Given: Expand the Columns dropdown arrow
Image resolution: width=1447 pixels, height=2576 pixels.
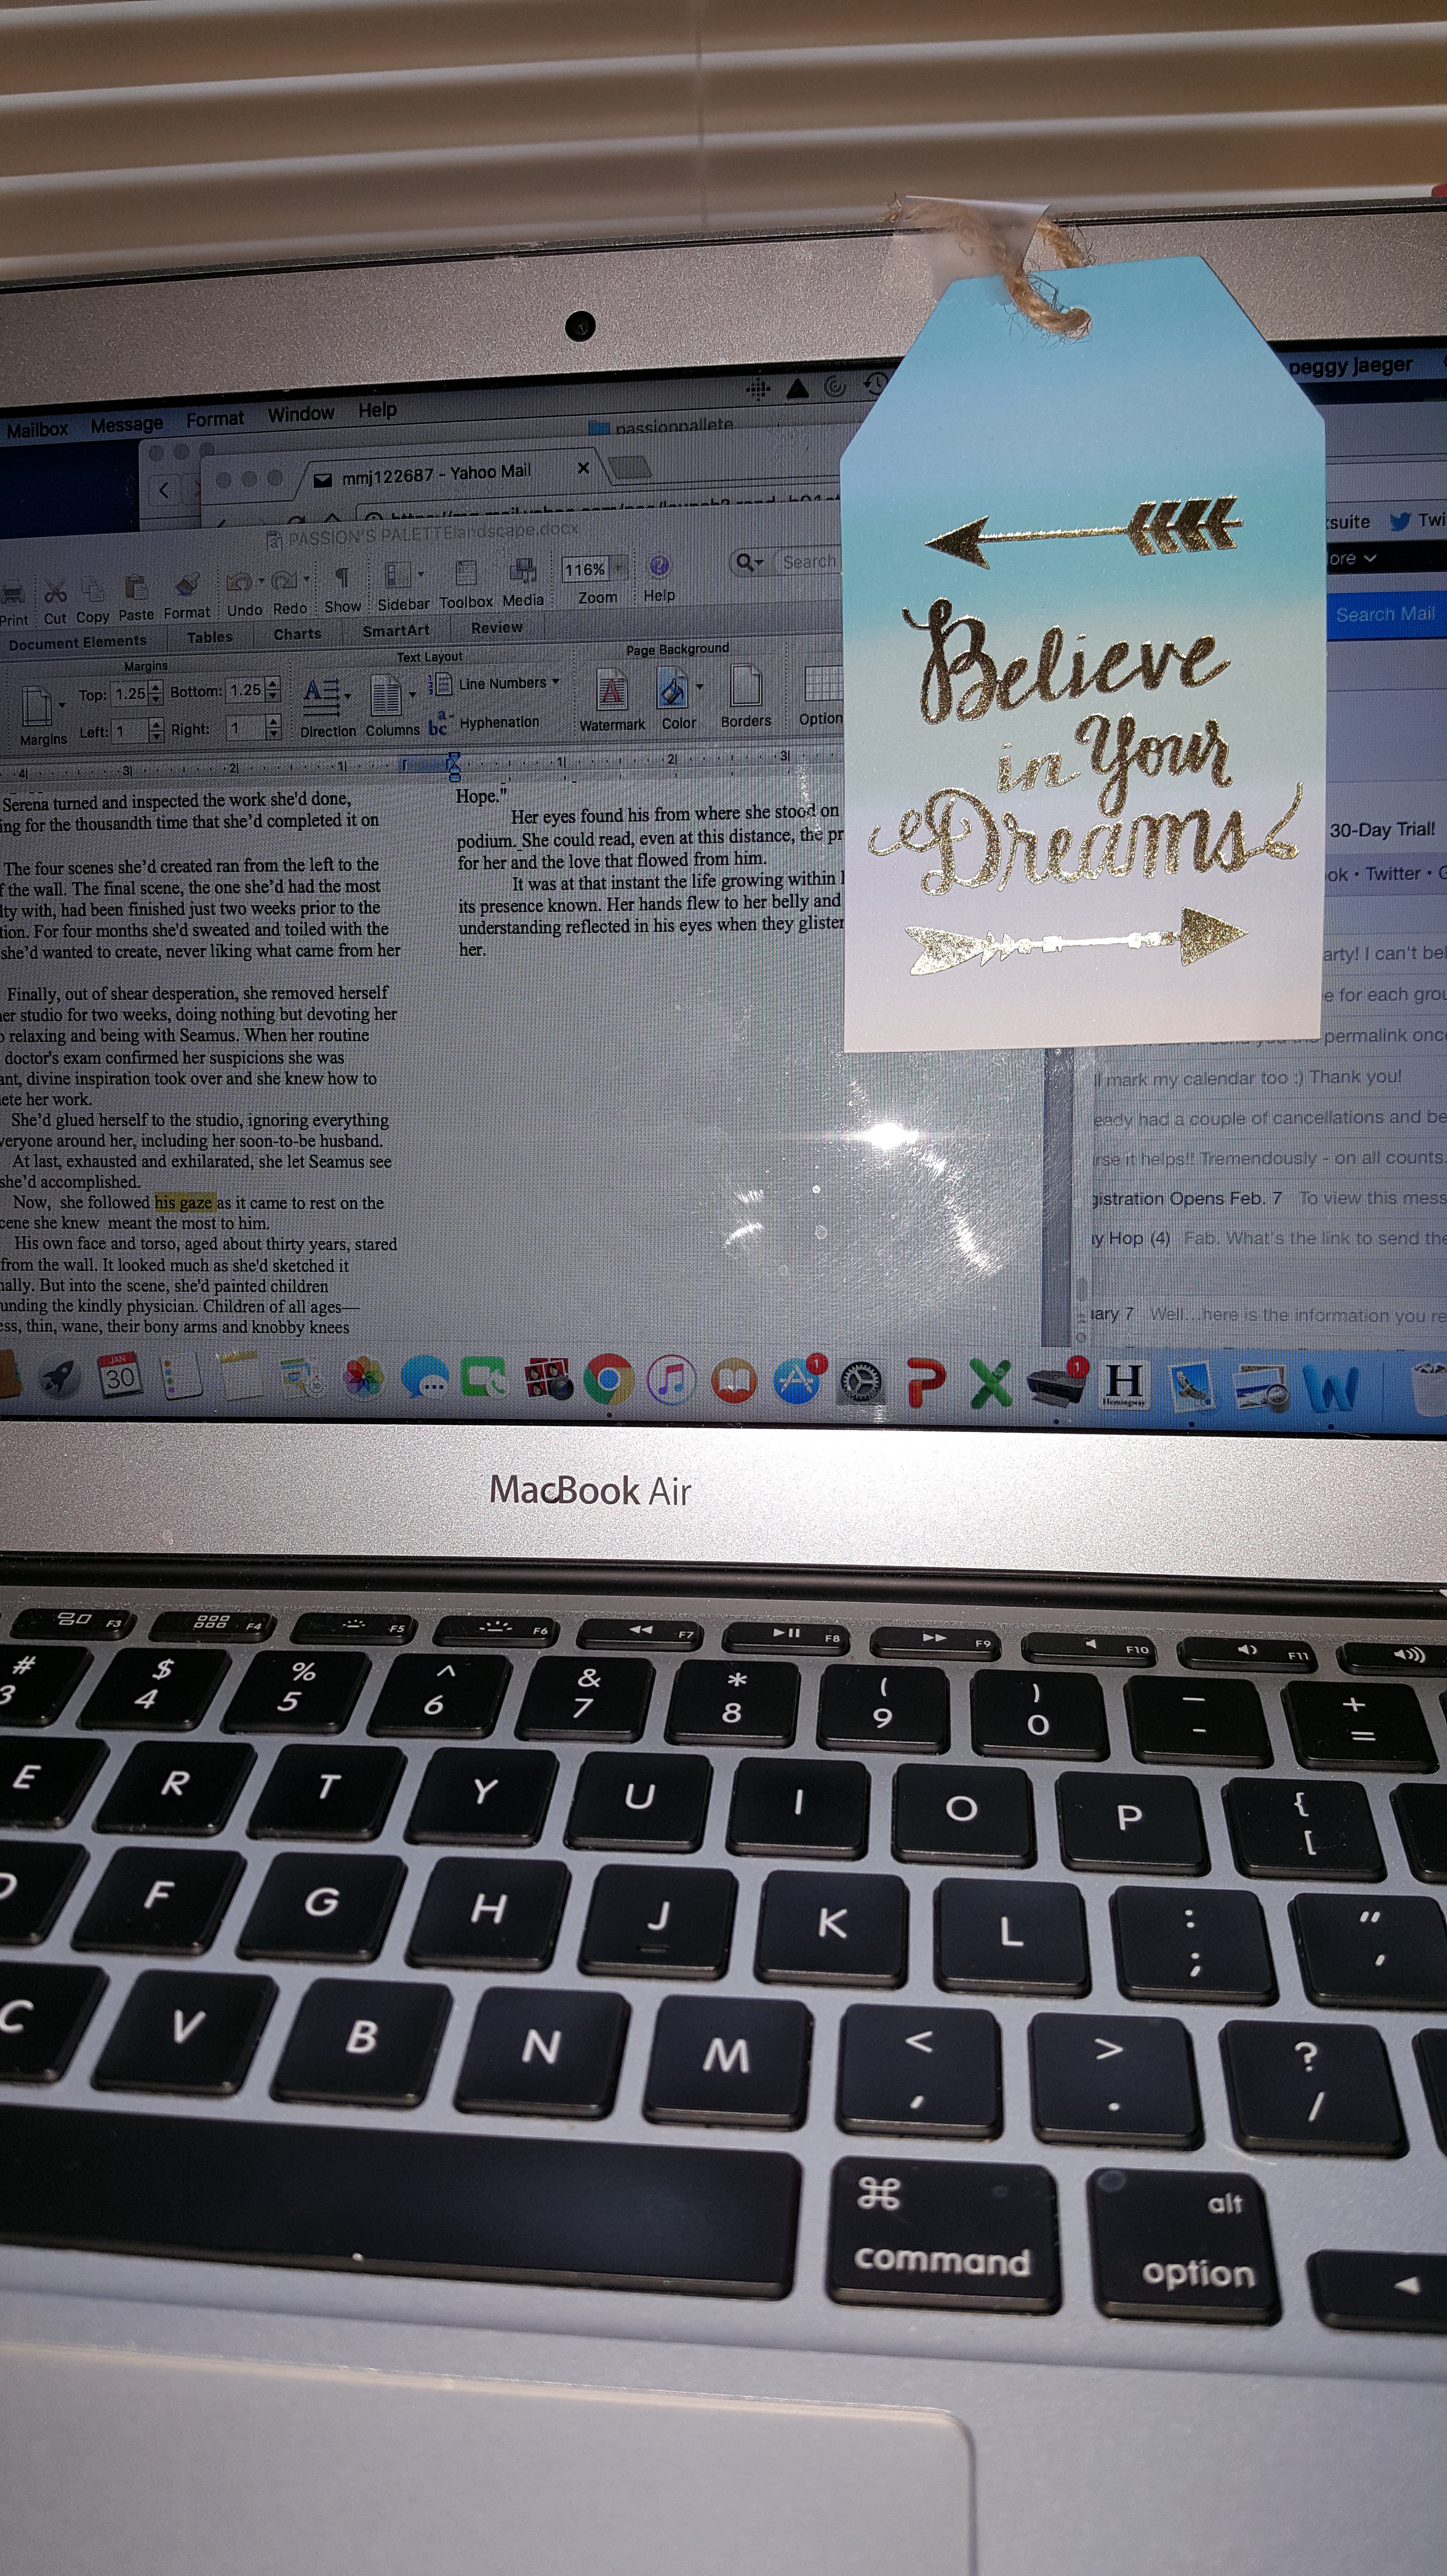Looking at the screenshot, I should click(x=412, y=694).
